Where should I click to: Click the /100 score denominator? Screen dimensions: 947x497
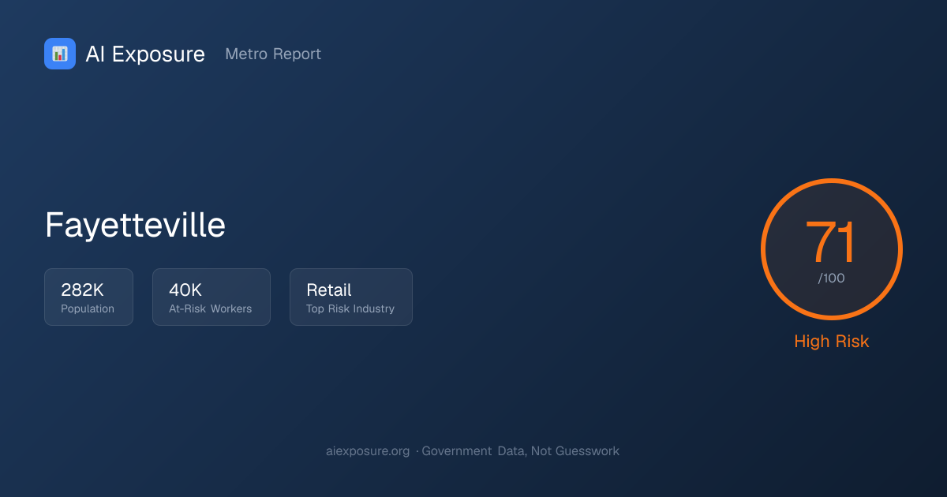pyautogui.click(x=832, y=278)
